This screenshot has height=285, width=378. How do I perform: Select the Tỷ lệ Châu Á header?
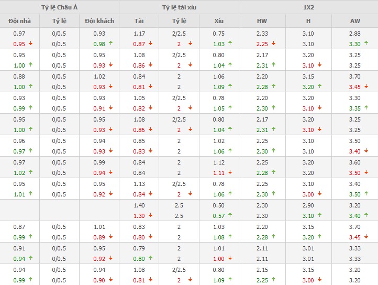[x=60, y=7]
